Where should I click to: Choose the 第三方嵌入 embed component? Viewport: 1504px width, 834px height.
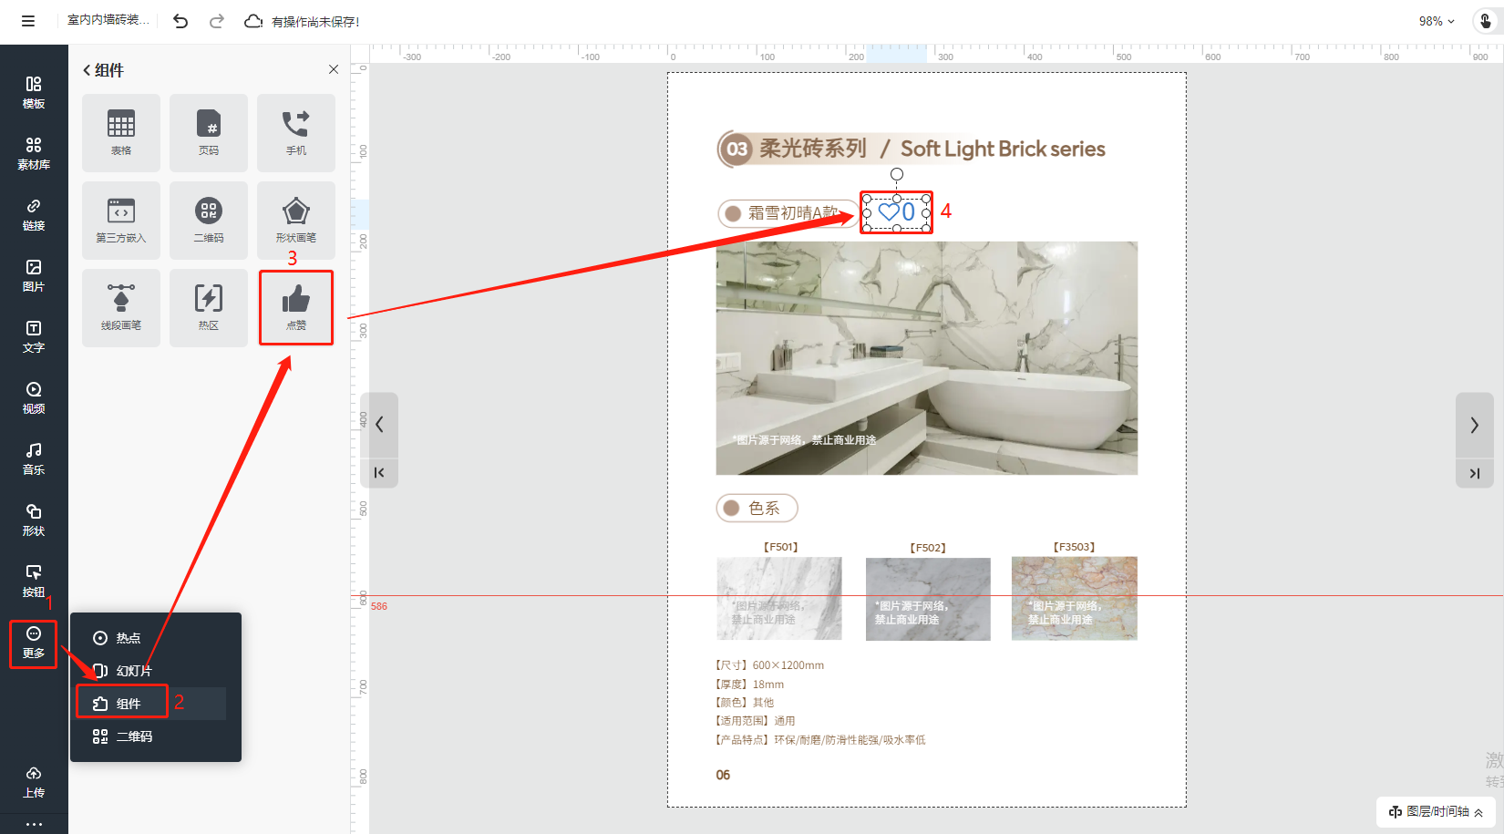[x=121, y=220]
